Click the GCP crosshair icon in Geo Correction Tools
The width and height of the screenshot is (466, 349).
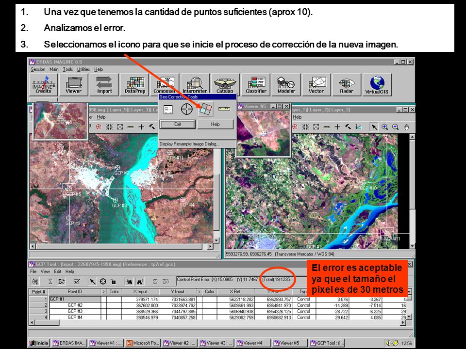click(x=186, y=109)
